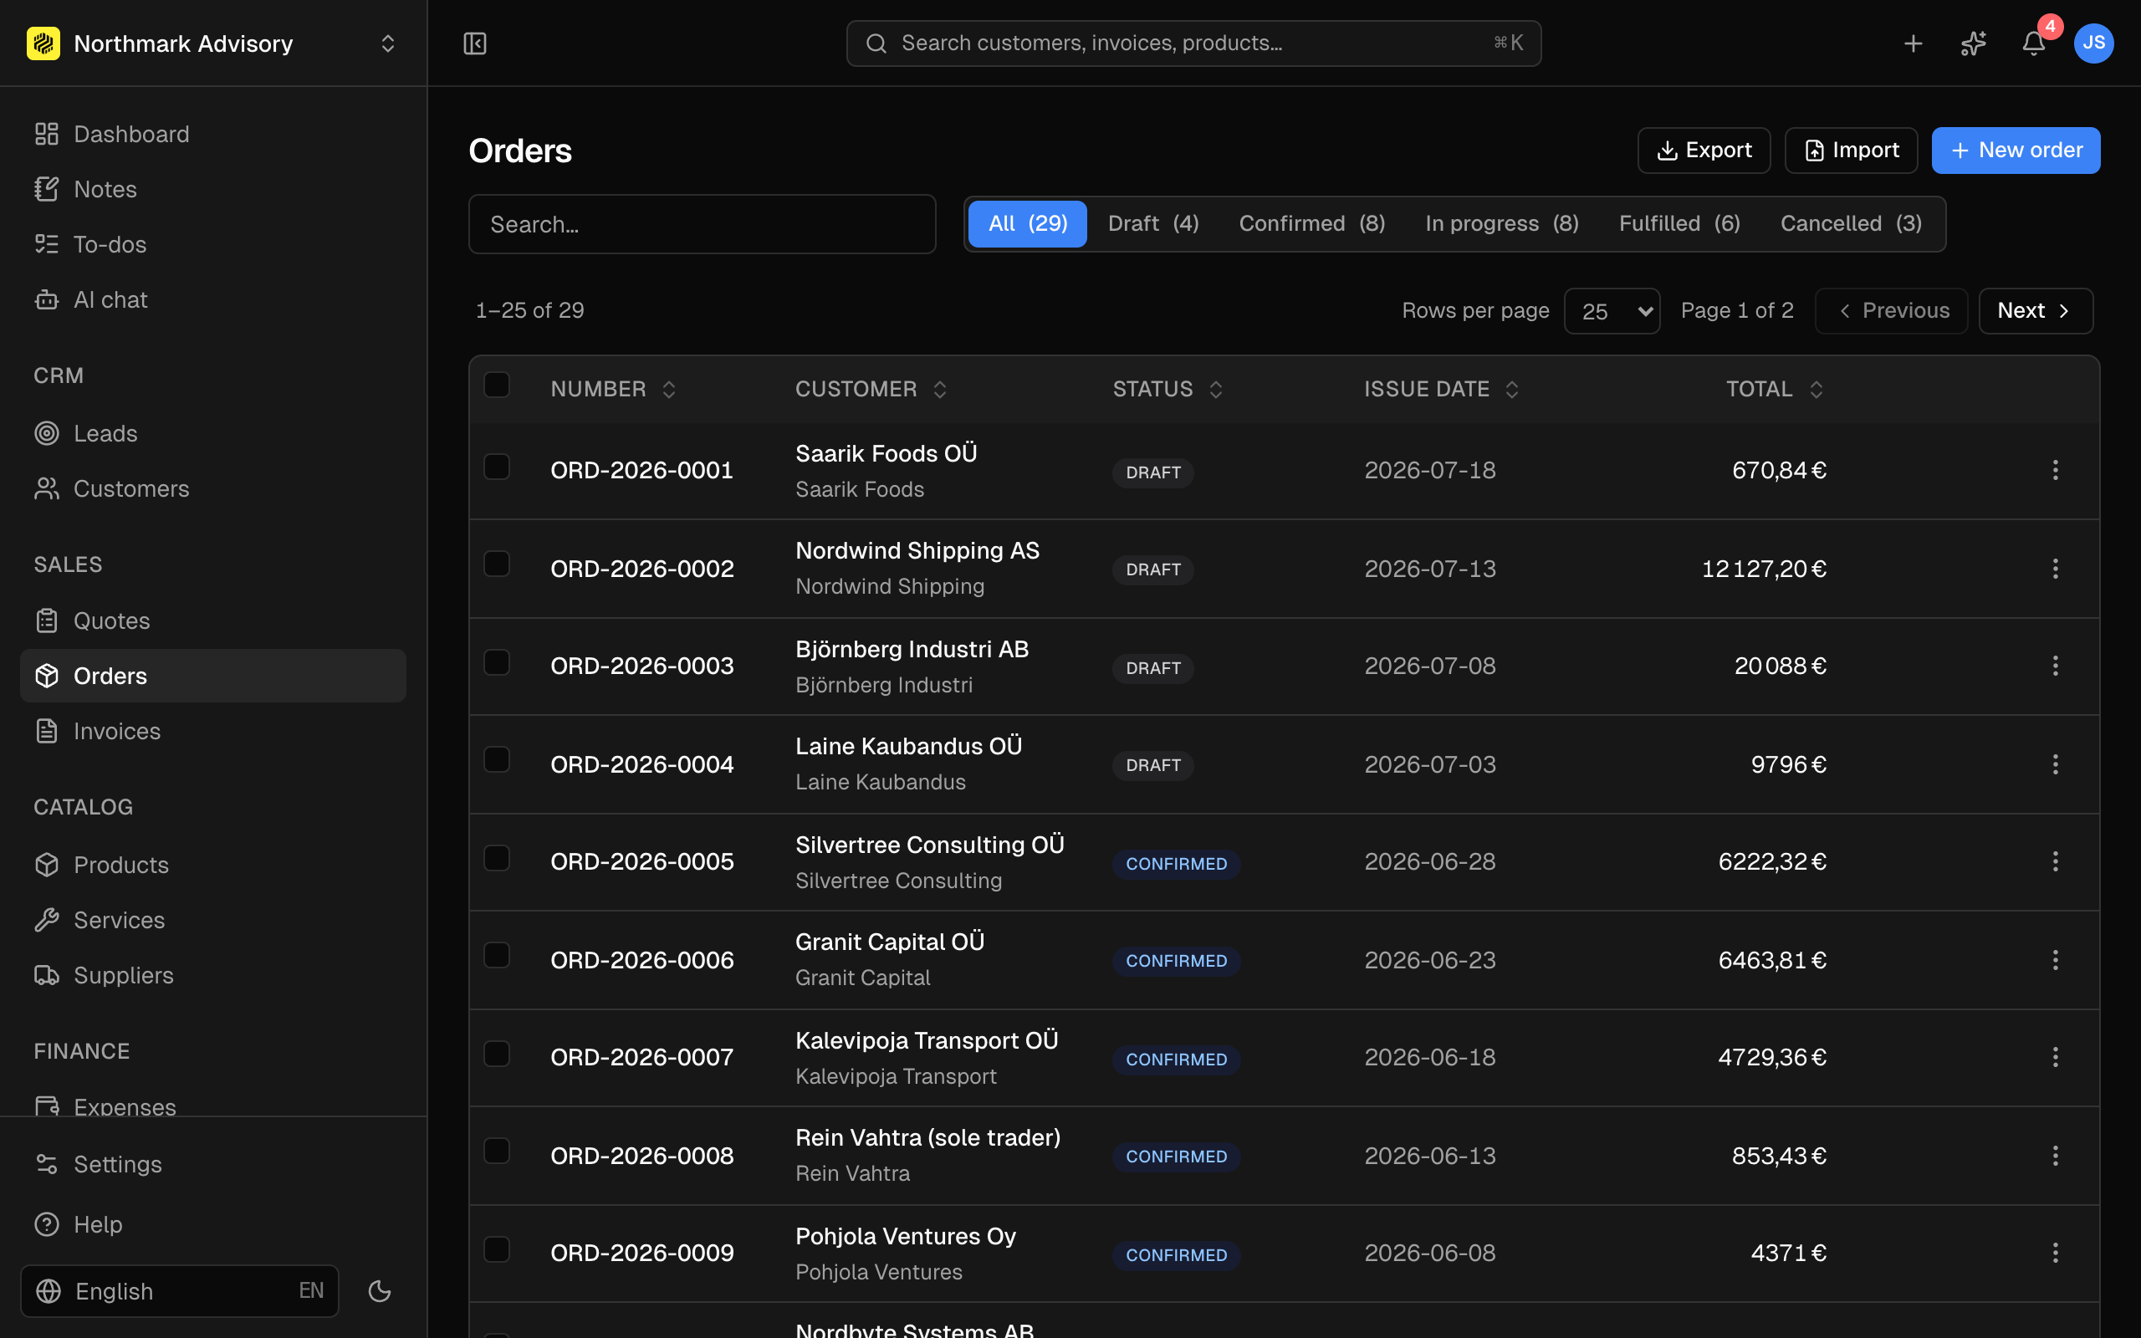Click the Previous page button
This screenshot has width=2141, height=1338.
pyautogui.click(x=1892, y=310)
